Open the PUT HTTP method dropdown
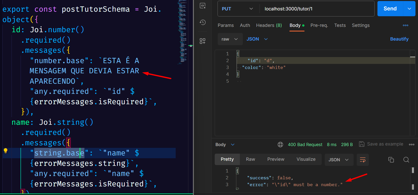 [238, 9]
